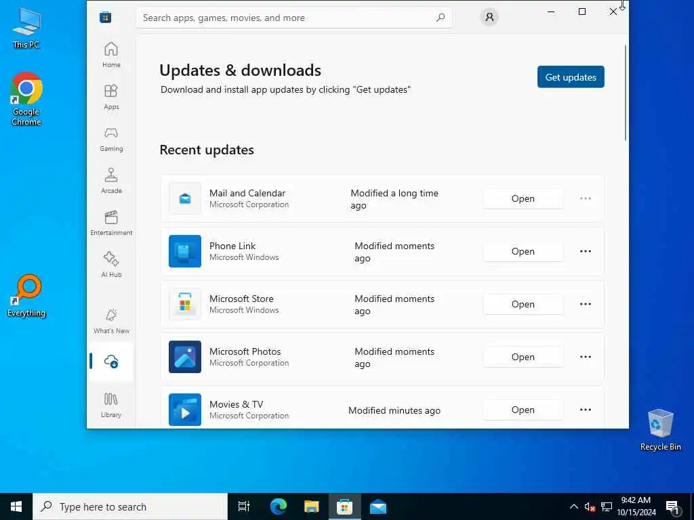
Task: Click 'Modified minutes ago' text
Action: pos(394,410)
